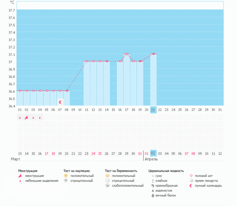Click the 'водянистая' droplet legend icon
237x206 pixels.
[152, 190]
